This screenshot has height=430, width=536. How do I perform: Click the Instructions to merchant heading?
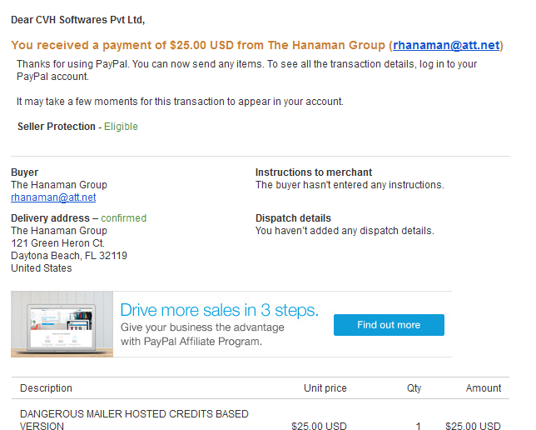tap(314, 172)
